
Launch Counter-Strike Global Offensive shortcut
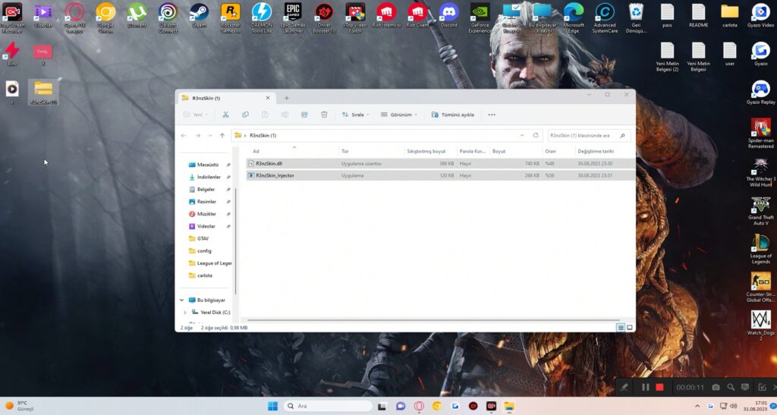tap(760, 288)
